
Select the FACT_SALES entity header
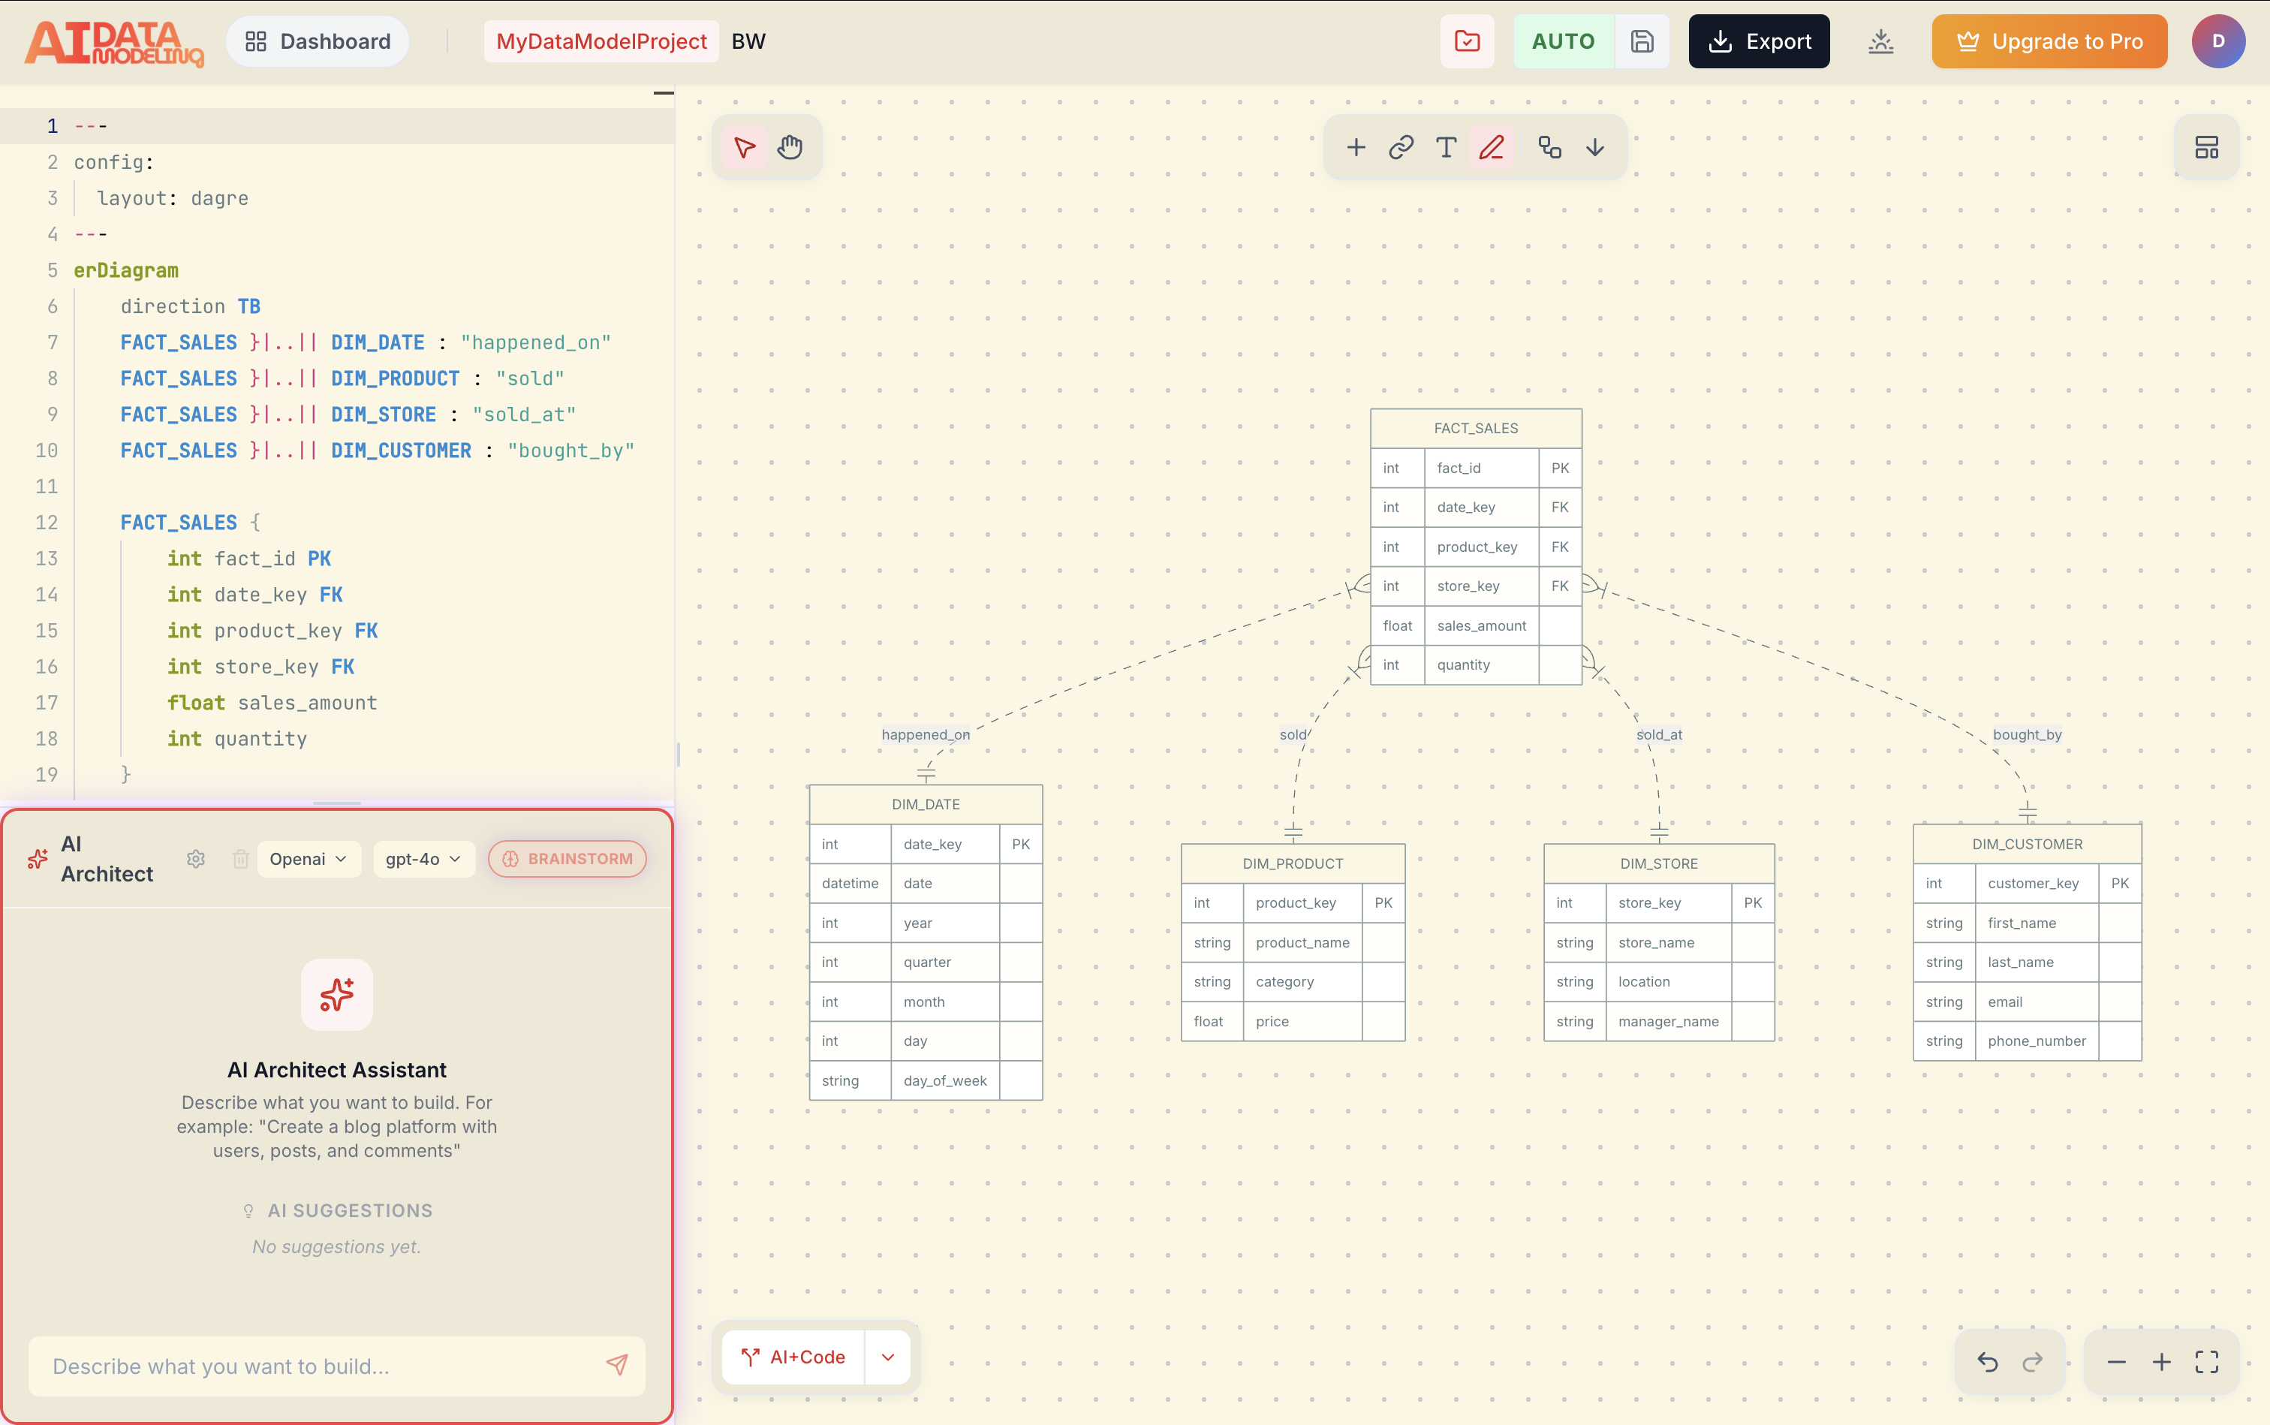[1476, 428]
